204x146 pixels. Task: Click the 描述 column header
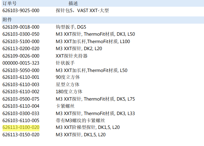73,4
